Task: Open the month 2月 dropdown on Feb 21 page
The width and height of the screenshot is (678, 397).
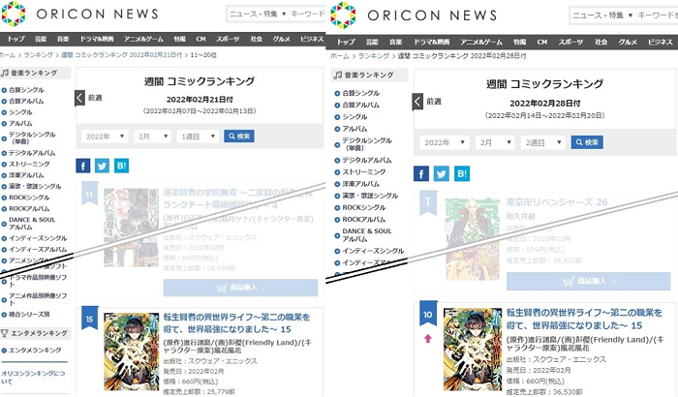Action: [x=153, y=137]
